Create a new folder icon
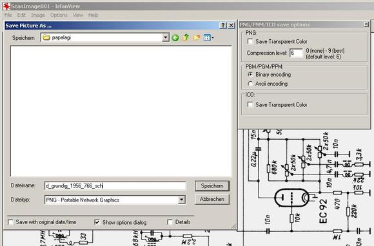The height and width of the screenshot is (246, 374). [197, 37]
